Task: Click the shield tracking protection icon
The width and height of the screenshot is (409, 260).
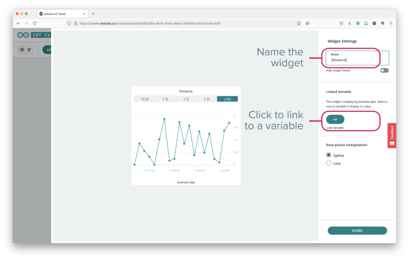Action: (x=69, y=24)
